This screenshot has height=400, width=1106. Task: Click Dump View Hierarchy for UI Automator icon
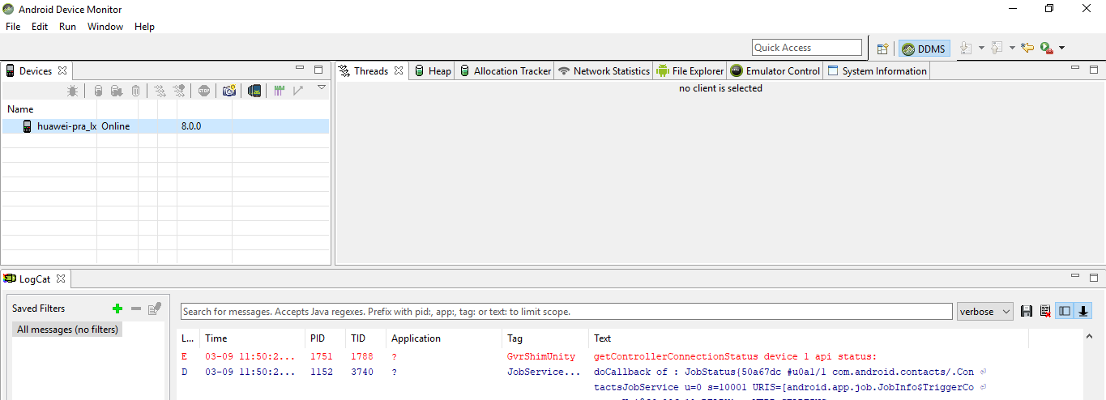coord(254,91)
